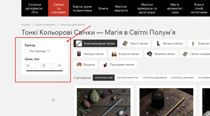
Task: Open second product image with black candle
Action: click(x=166, y=102)
